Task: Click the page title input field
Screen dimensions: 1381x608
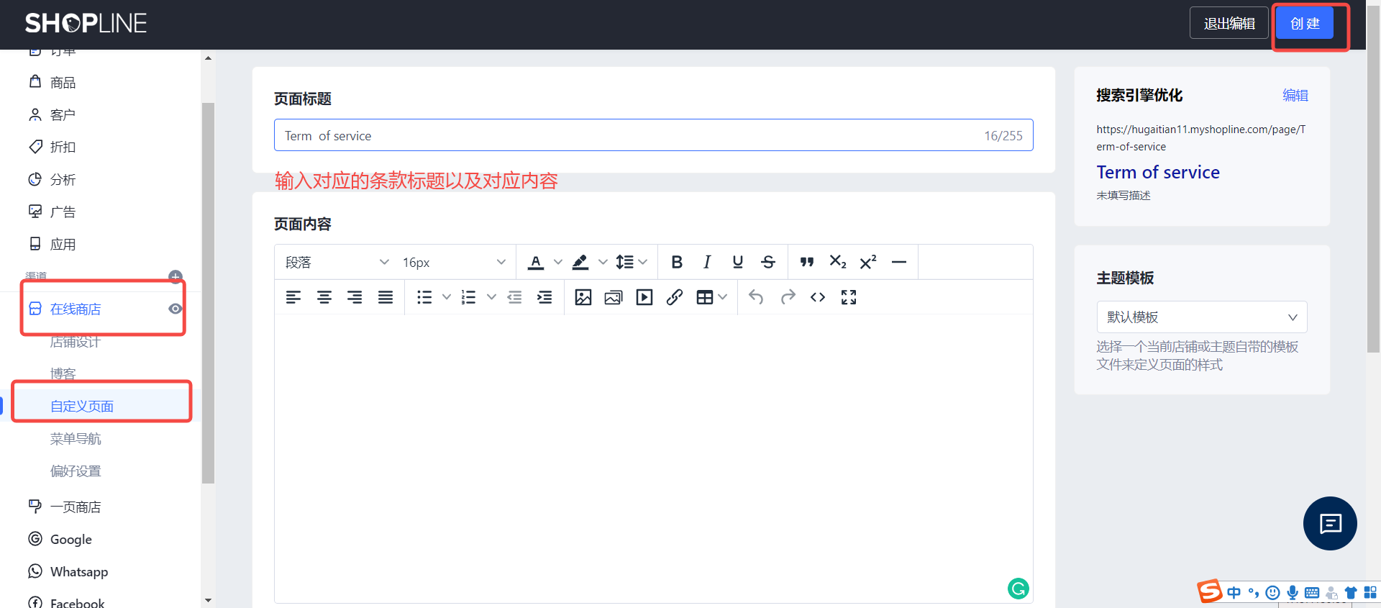Action: (x=653, y=135)
